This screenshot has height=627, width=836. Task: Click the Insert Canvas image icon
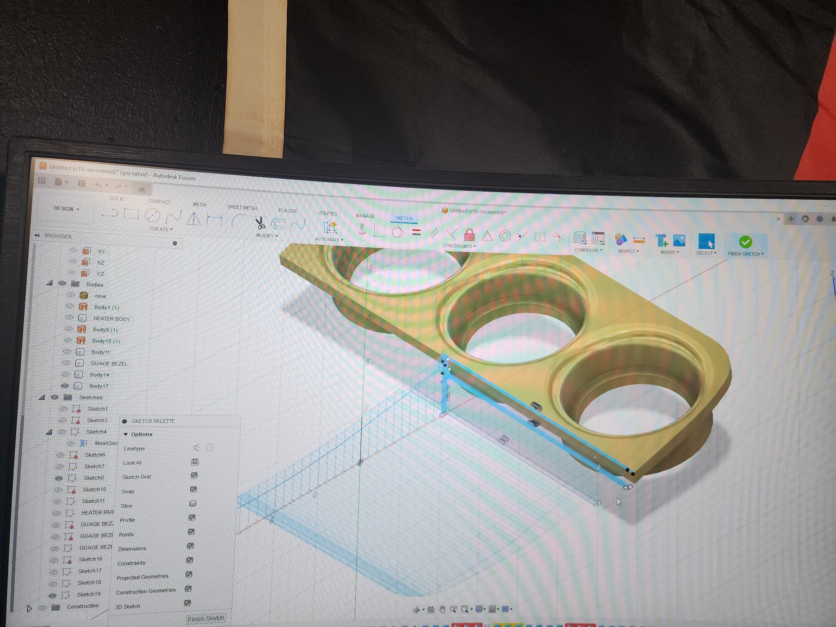(x=679, y=241)
